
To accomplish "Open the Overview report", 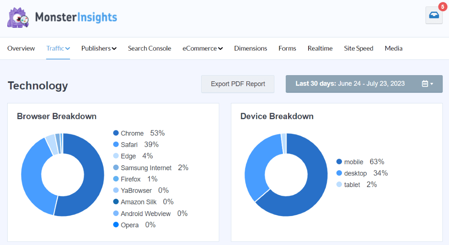I will (21, 48).
